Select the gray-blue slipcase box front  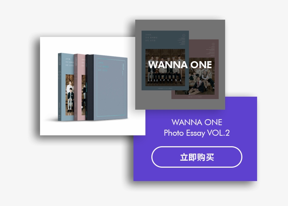coord(111,88)
